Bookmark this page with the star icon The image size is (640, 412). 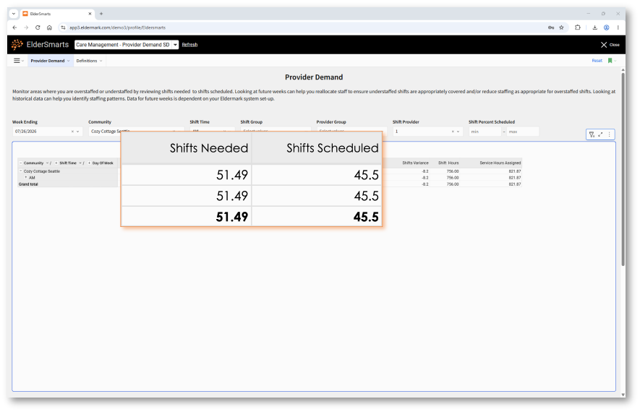click(x=561, y=27)
